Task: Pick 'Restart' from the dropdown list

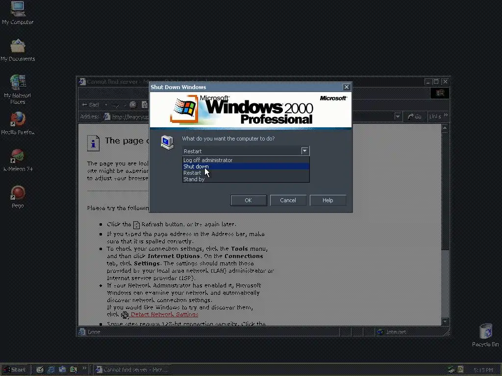Action: 246,173
